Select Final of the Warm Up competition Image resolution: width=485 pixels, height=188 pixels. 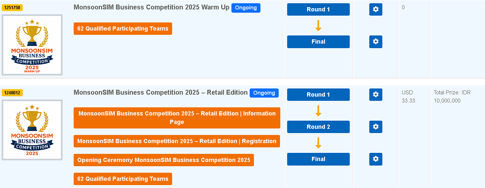318,42
